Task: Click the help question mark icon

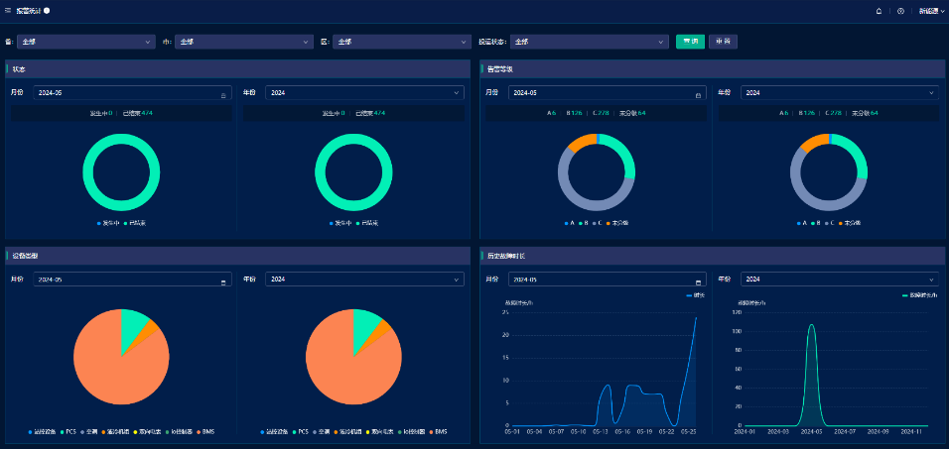Action: click(x=900, y=11)
